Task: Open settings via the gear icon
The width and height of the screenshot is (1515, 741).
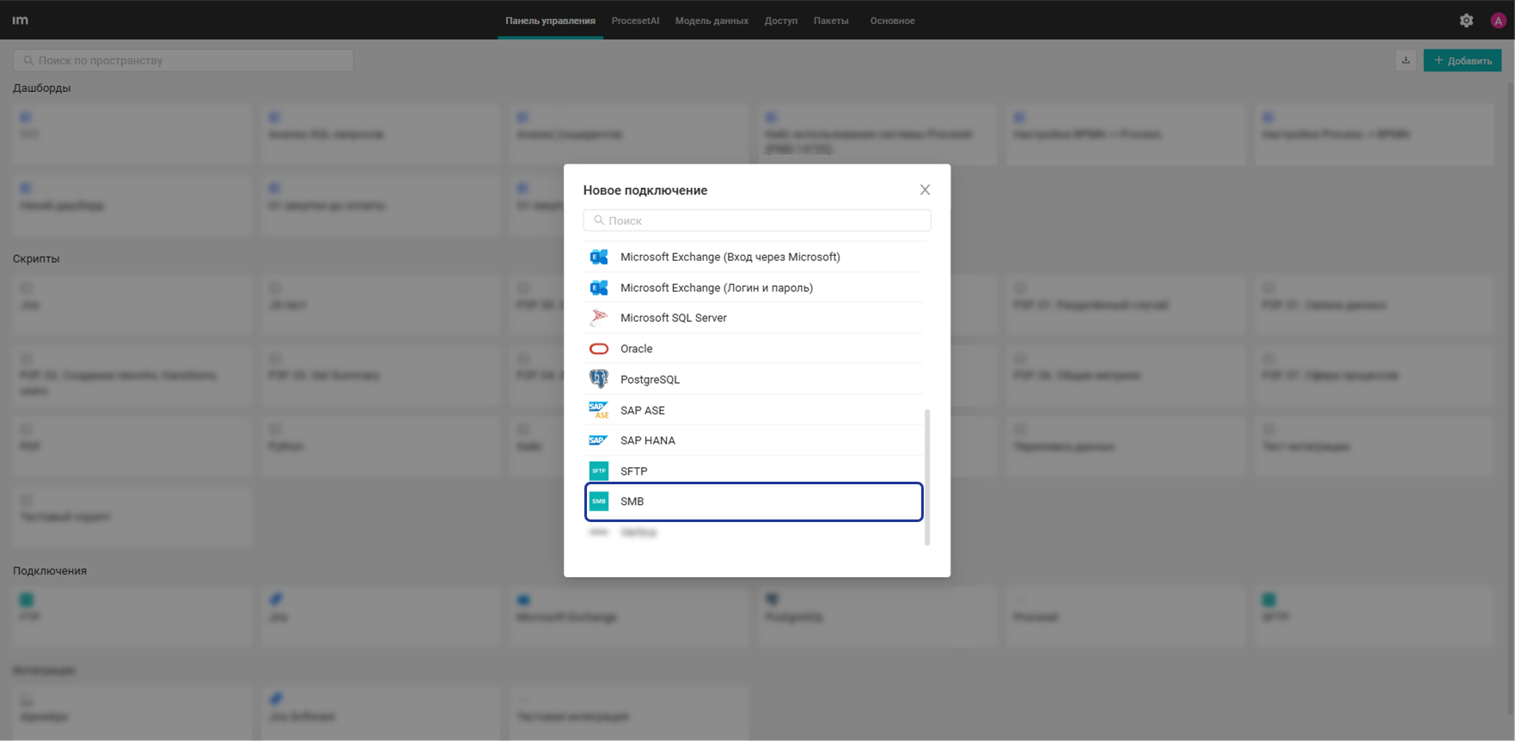Action: pos(1466,21)
